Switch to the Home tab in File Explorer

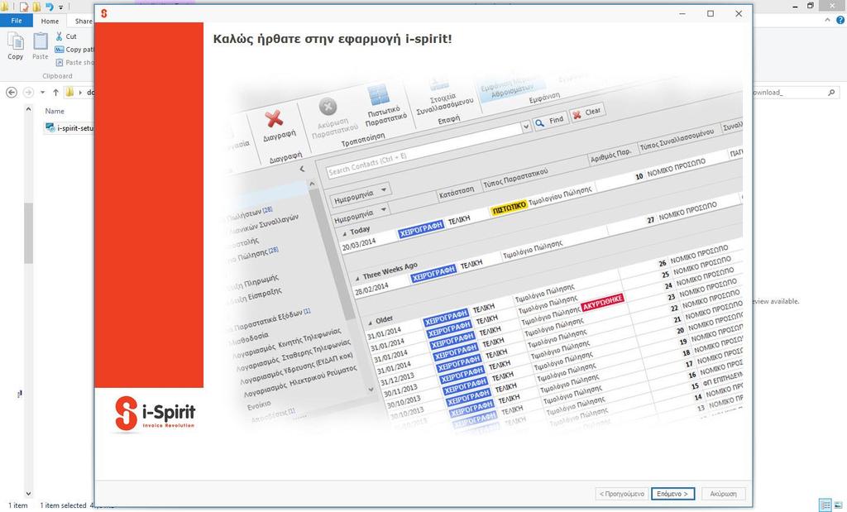pyautogui.click(x=50, y=21)
